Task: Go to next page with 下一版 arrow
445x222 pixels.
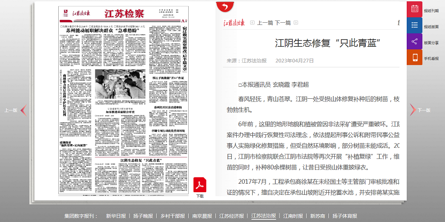Action: coord(413,110)
